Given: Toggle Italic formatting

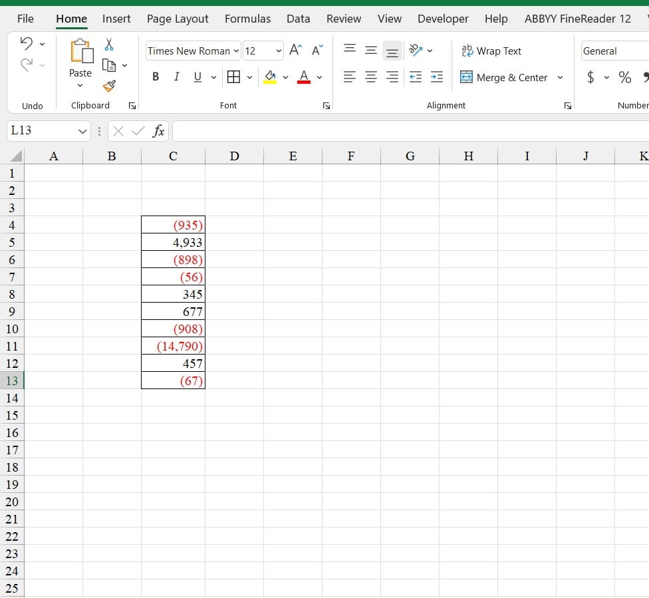Looking at the screenshot, I should (x=176, y=77).
